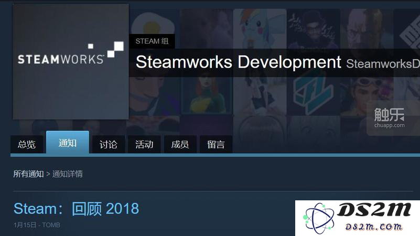Click the 通知详情 breadcrumb text
The image size is (420, 236).
[68, 174]
